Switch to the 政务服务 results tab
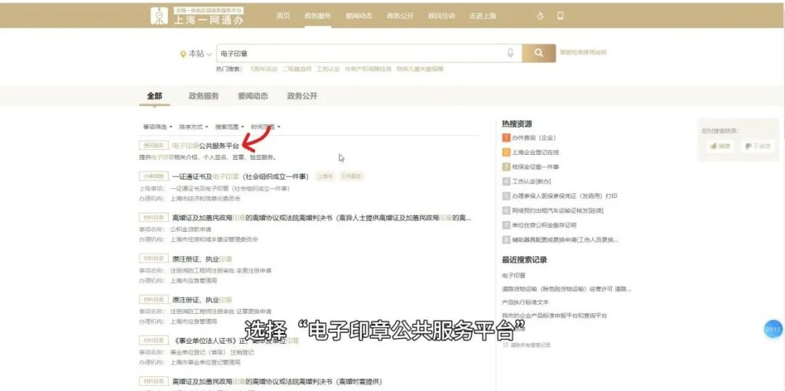The height and width of the screenshot is (391, 785). click(204, 96)
